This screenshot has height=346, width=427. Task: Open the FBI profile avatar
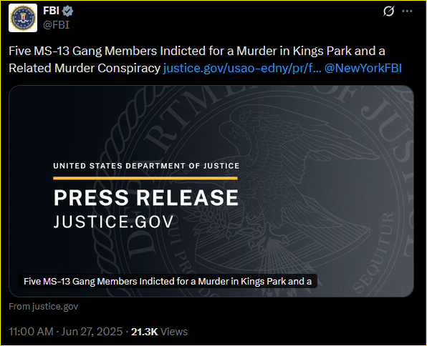(x=23, y=18)
